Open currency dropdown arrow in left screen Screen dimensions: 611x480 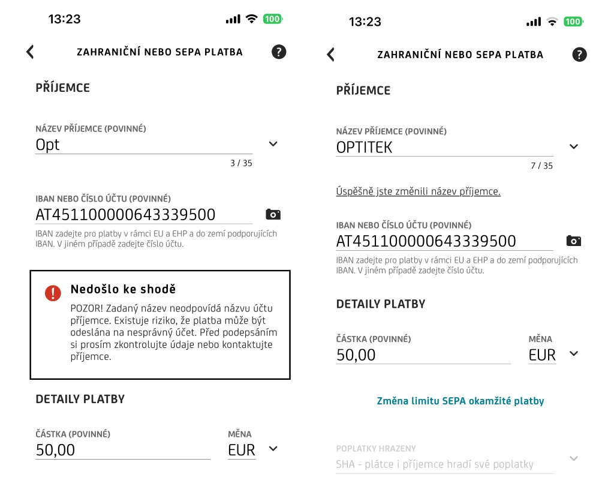pos(273,449)
